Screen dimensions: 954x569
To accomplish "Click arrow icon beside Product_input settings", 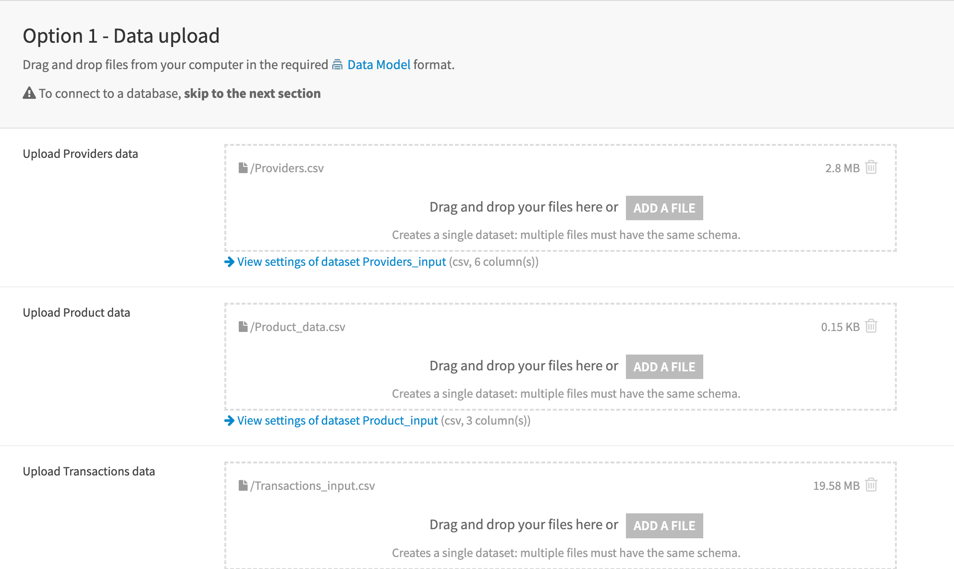I will (x=229, y=421).
